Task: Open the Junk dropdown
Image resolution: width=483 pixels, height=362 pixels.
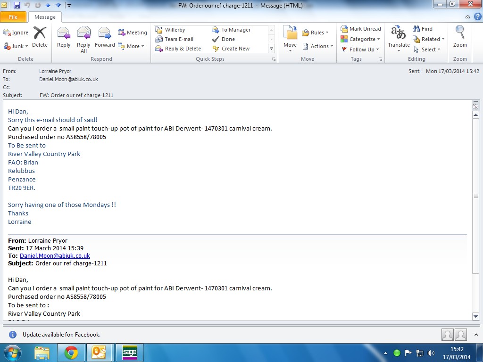Action: tap(16, 46)
